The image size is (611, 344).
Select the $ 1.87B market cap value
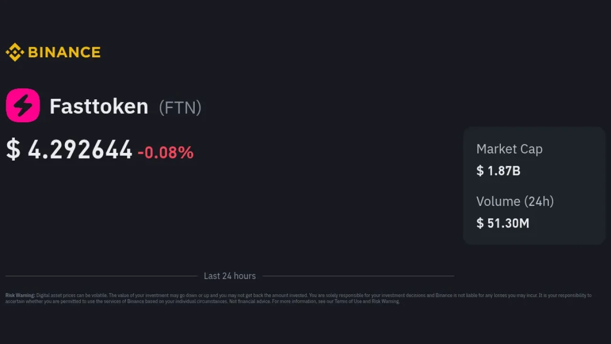(498, 171)
